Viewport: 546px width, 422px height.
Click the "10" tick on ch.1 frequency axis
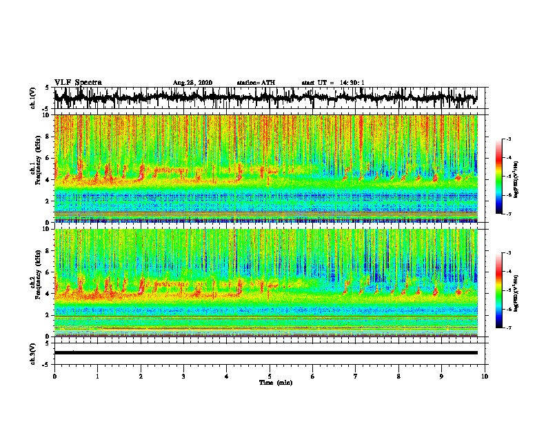point(48,115)
